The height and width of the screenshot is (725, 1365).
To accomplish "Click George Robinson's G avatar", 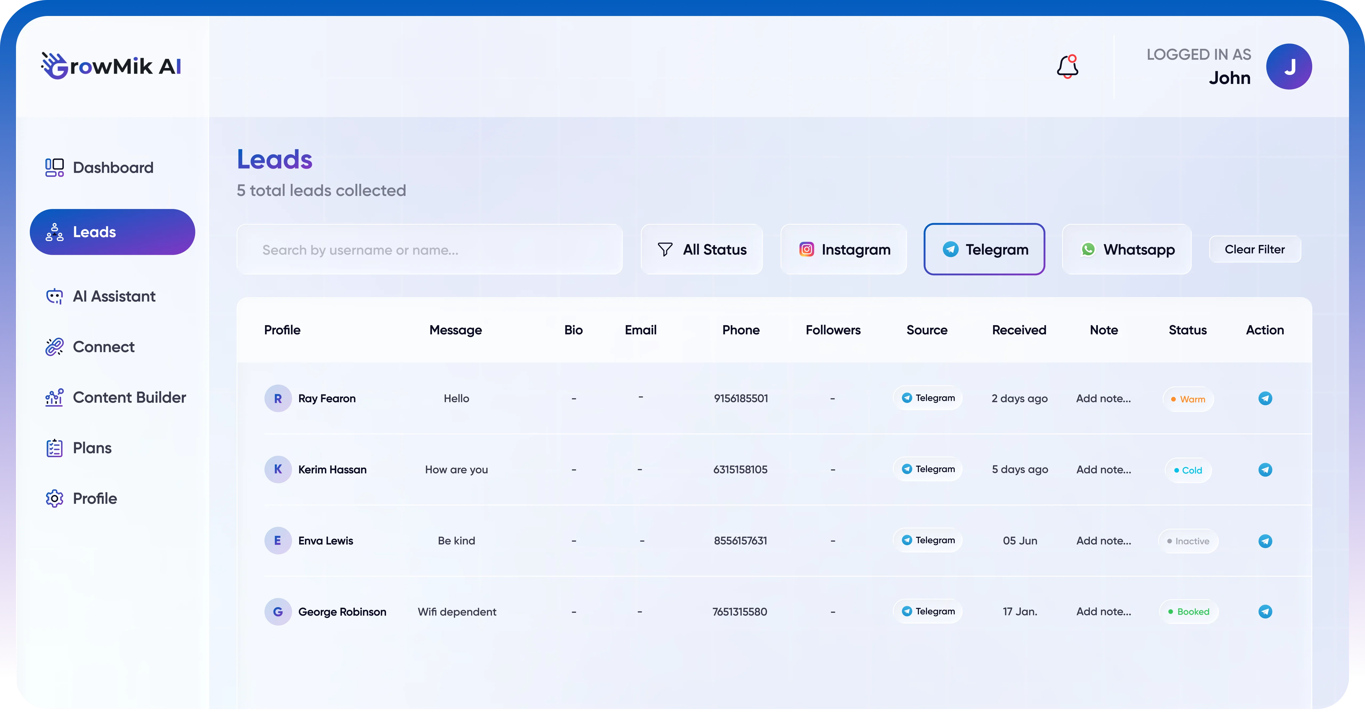I will tap(278, 612).
